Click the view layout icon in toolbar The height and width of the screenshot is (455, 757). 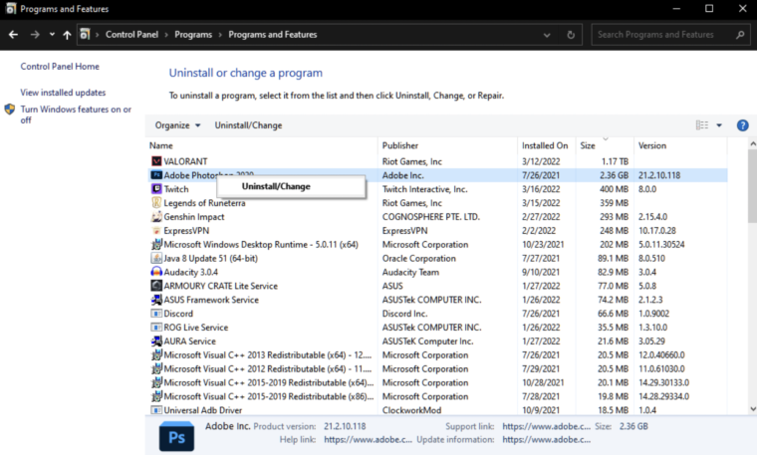tap(703, 125)
